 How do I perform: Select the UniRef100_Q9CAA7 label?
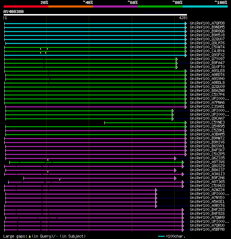click(x=207, y=119)
